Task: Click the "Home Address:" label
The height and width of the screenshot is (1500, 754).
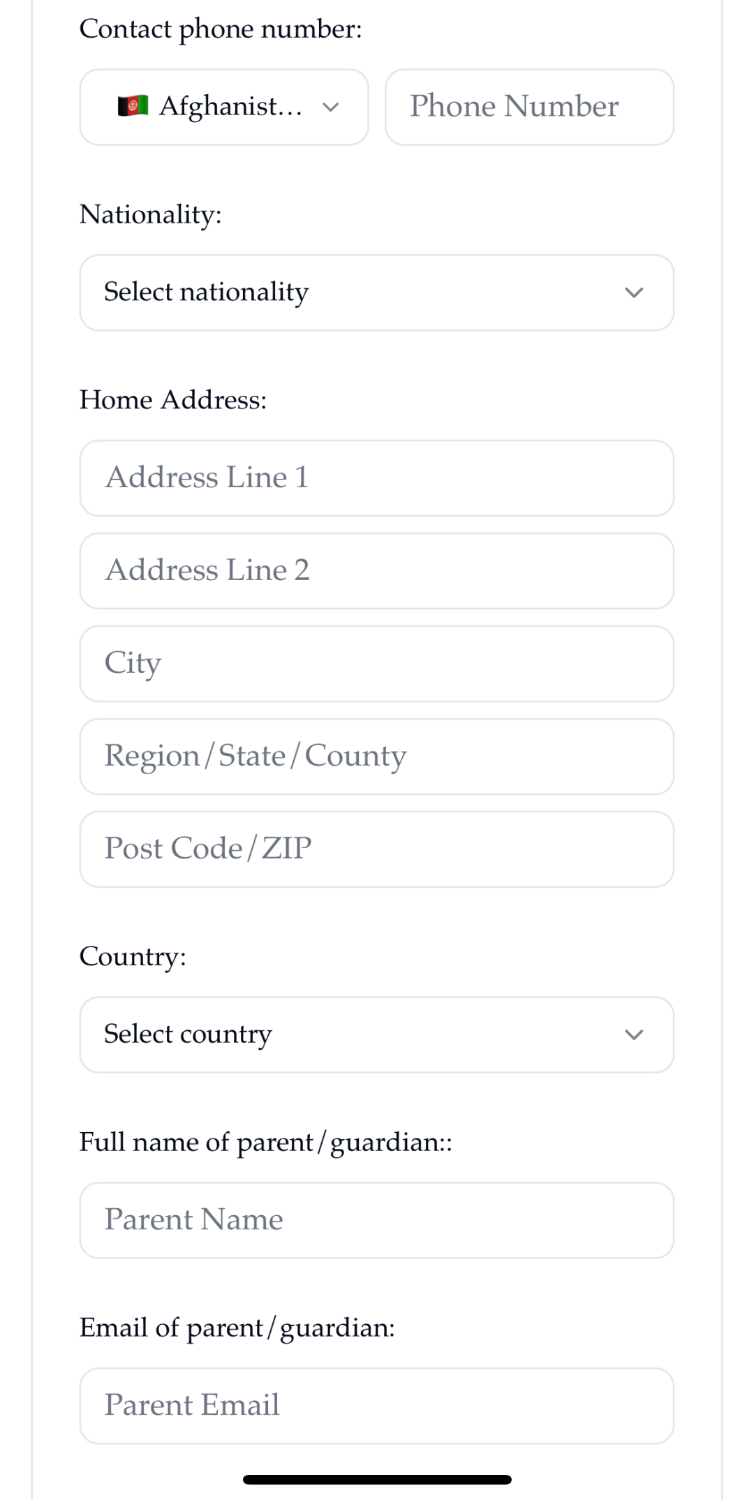Action: [x=173, y=400]
